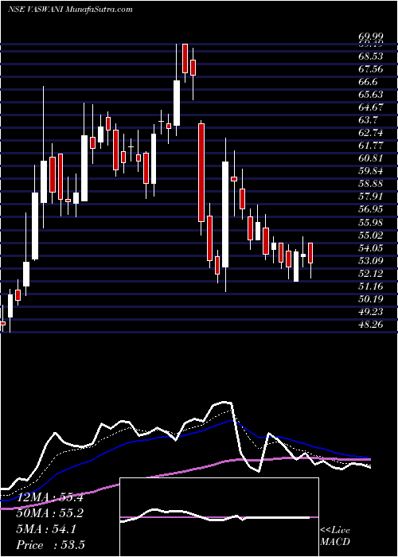398x557 pixels.
Task: Click the 52.12 price axis label
Action: coord(371,274)
